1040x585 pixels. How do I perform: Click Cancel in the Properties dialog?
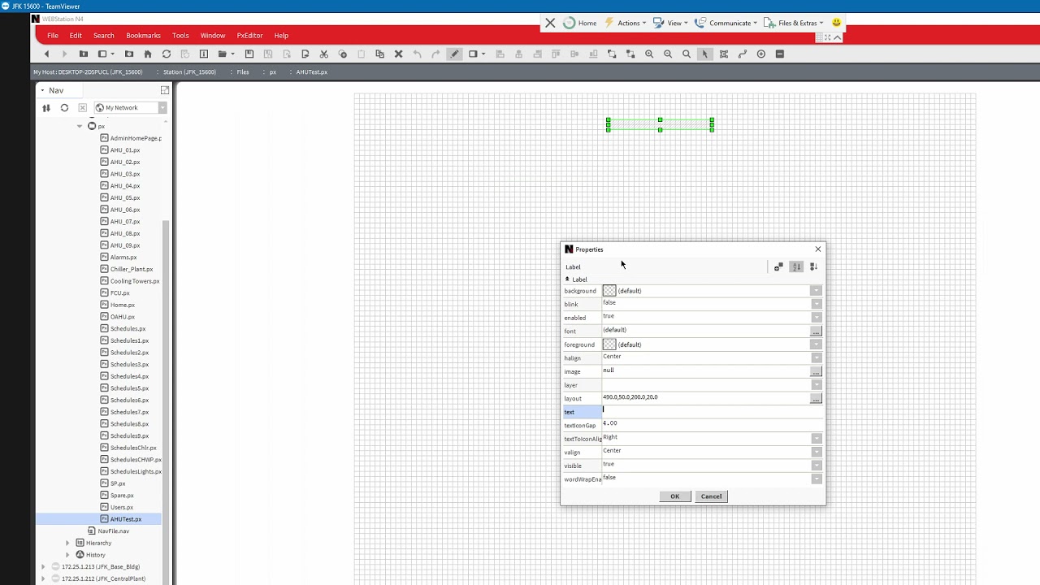[711, 496]
